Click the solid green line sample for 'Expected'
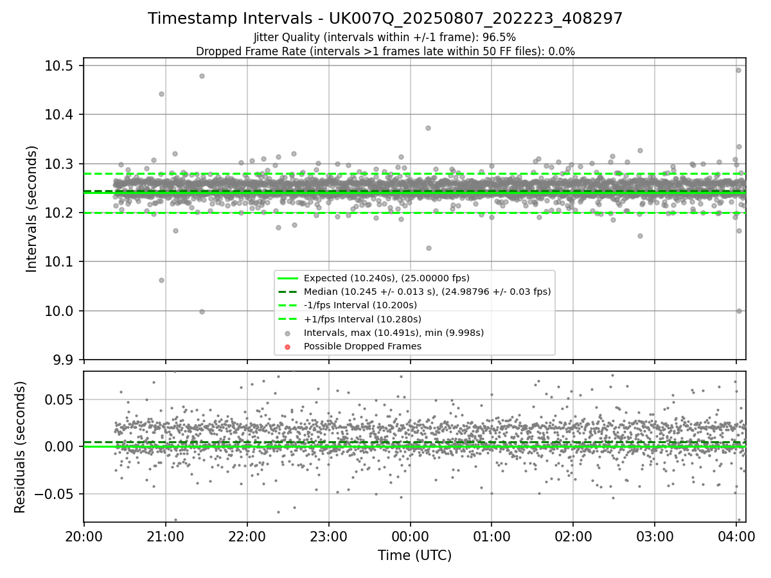This screenshot has height=578, width=771. tap(287, 278)
